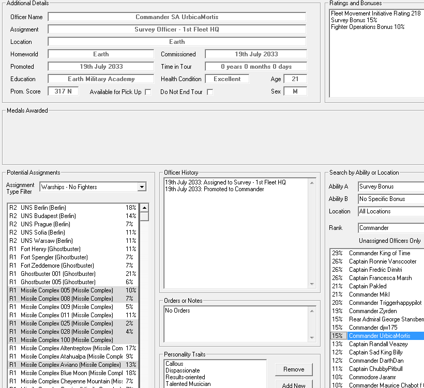
Task: Select highlighted Commander UrbicaMortis in officer list
Action: (x=377, y=336)
